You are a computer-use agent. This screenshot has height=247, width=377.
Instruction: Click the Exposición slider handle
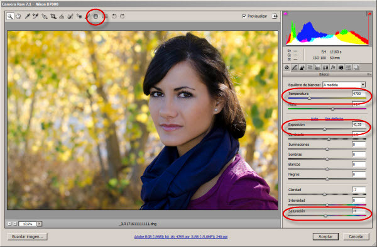tap(325, 129)
